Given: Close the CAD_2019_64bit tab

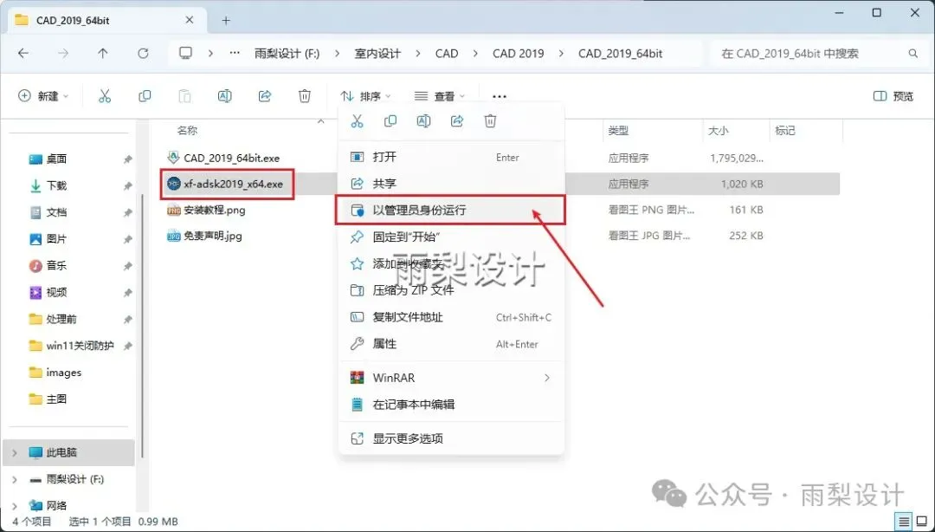Looking at the screenshot, I should coord(190,20).
